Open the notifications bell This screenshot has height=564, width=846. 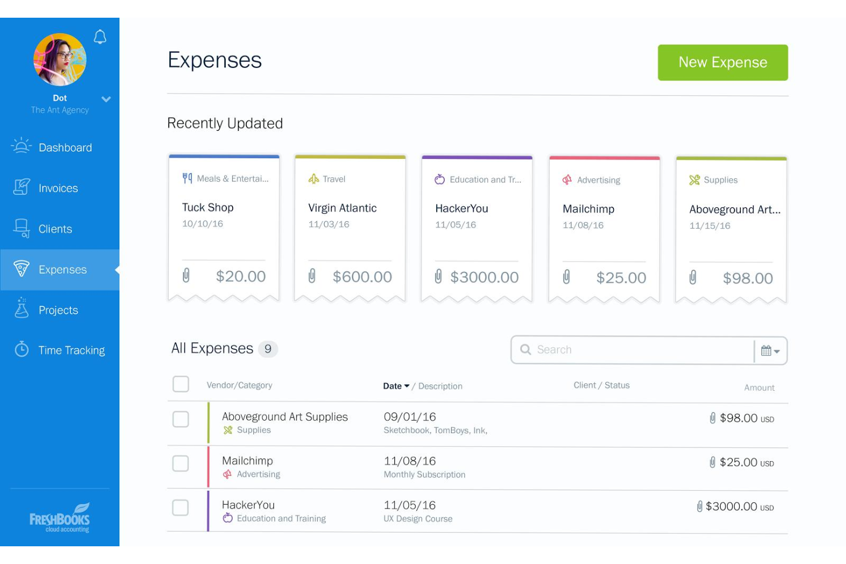coord(100,37)
